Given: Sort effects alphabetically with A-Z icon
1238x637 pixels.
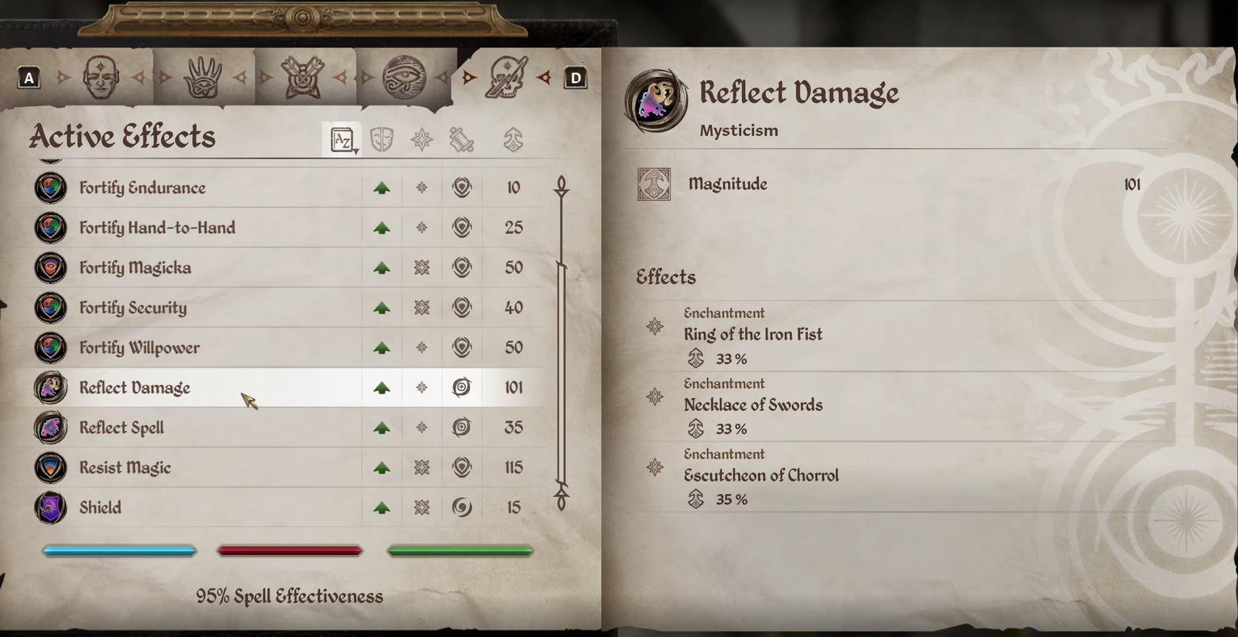Looking at the screenshot, I should click(x=342, y=140).
